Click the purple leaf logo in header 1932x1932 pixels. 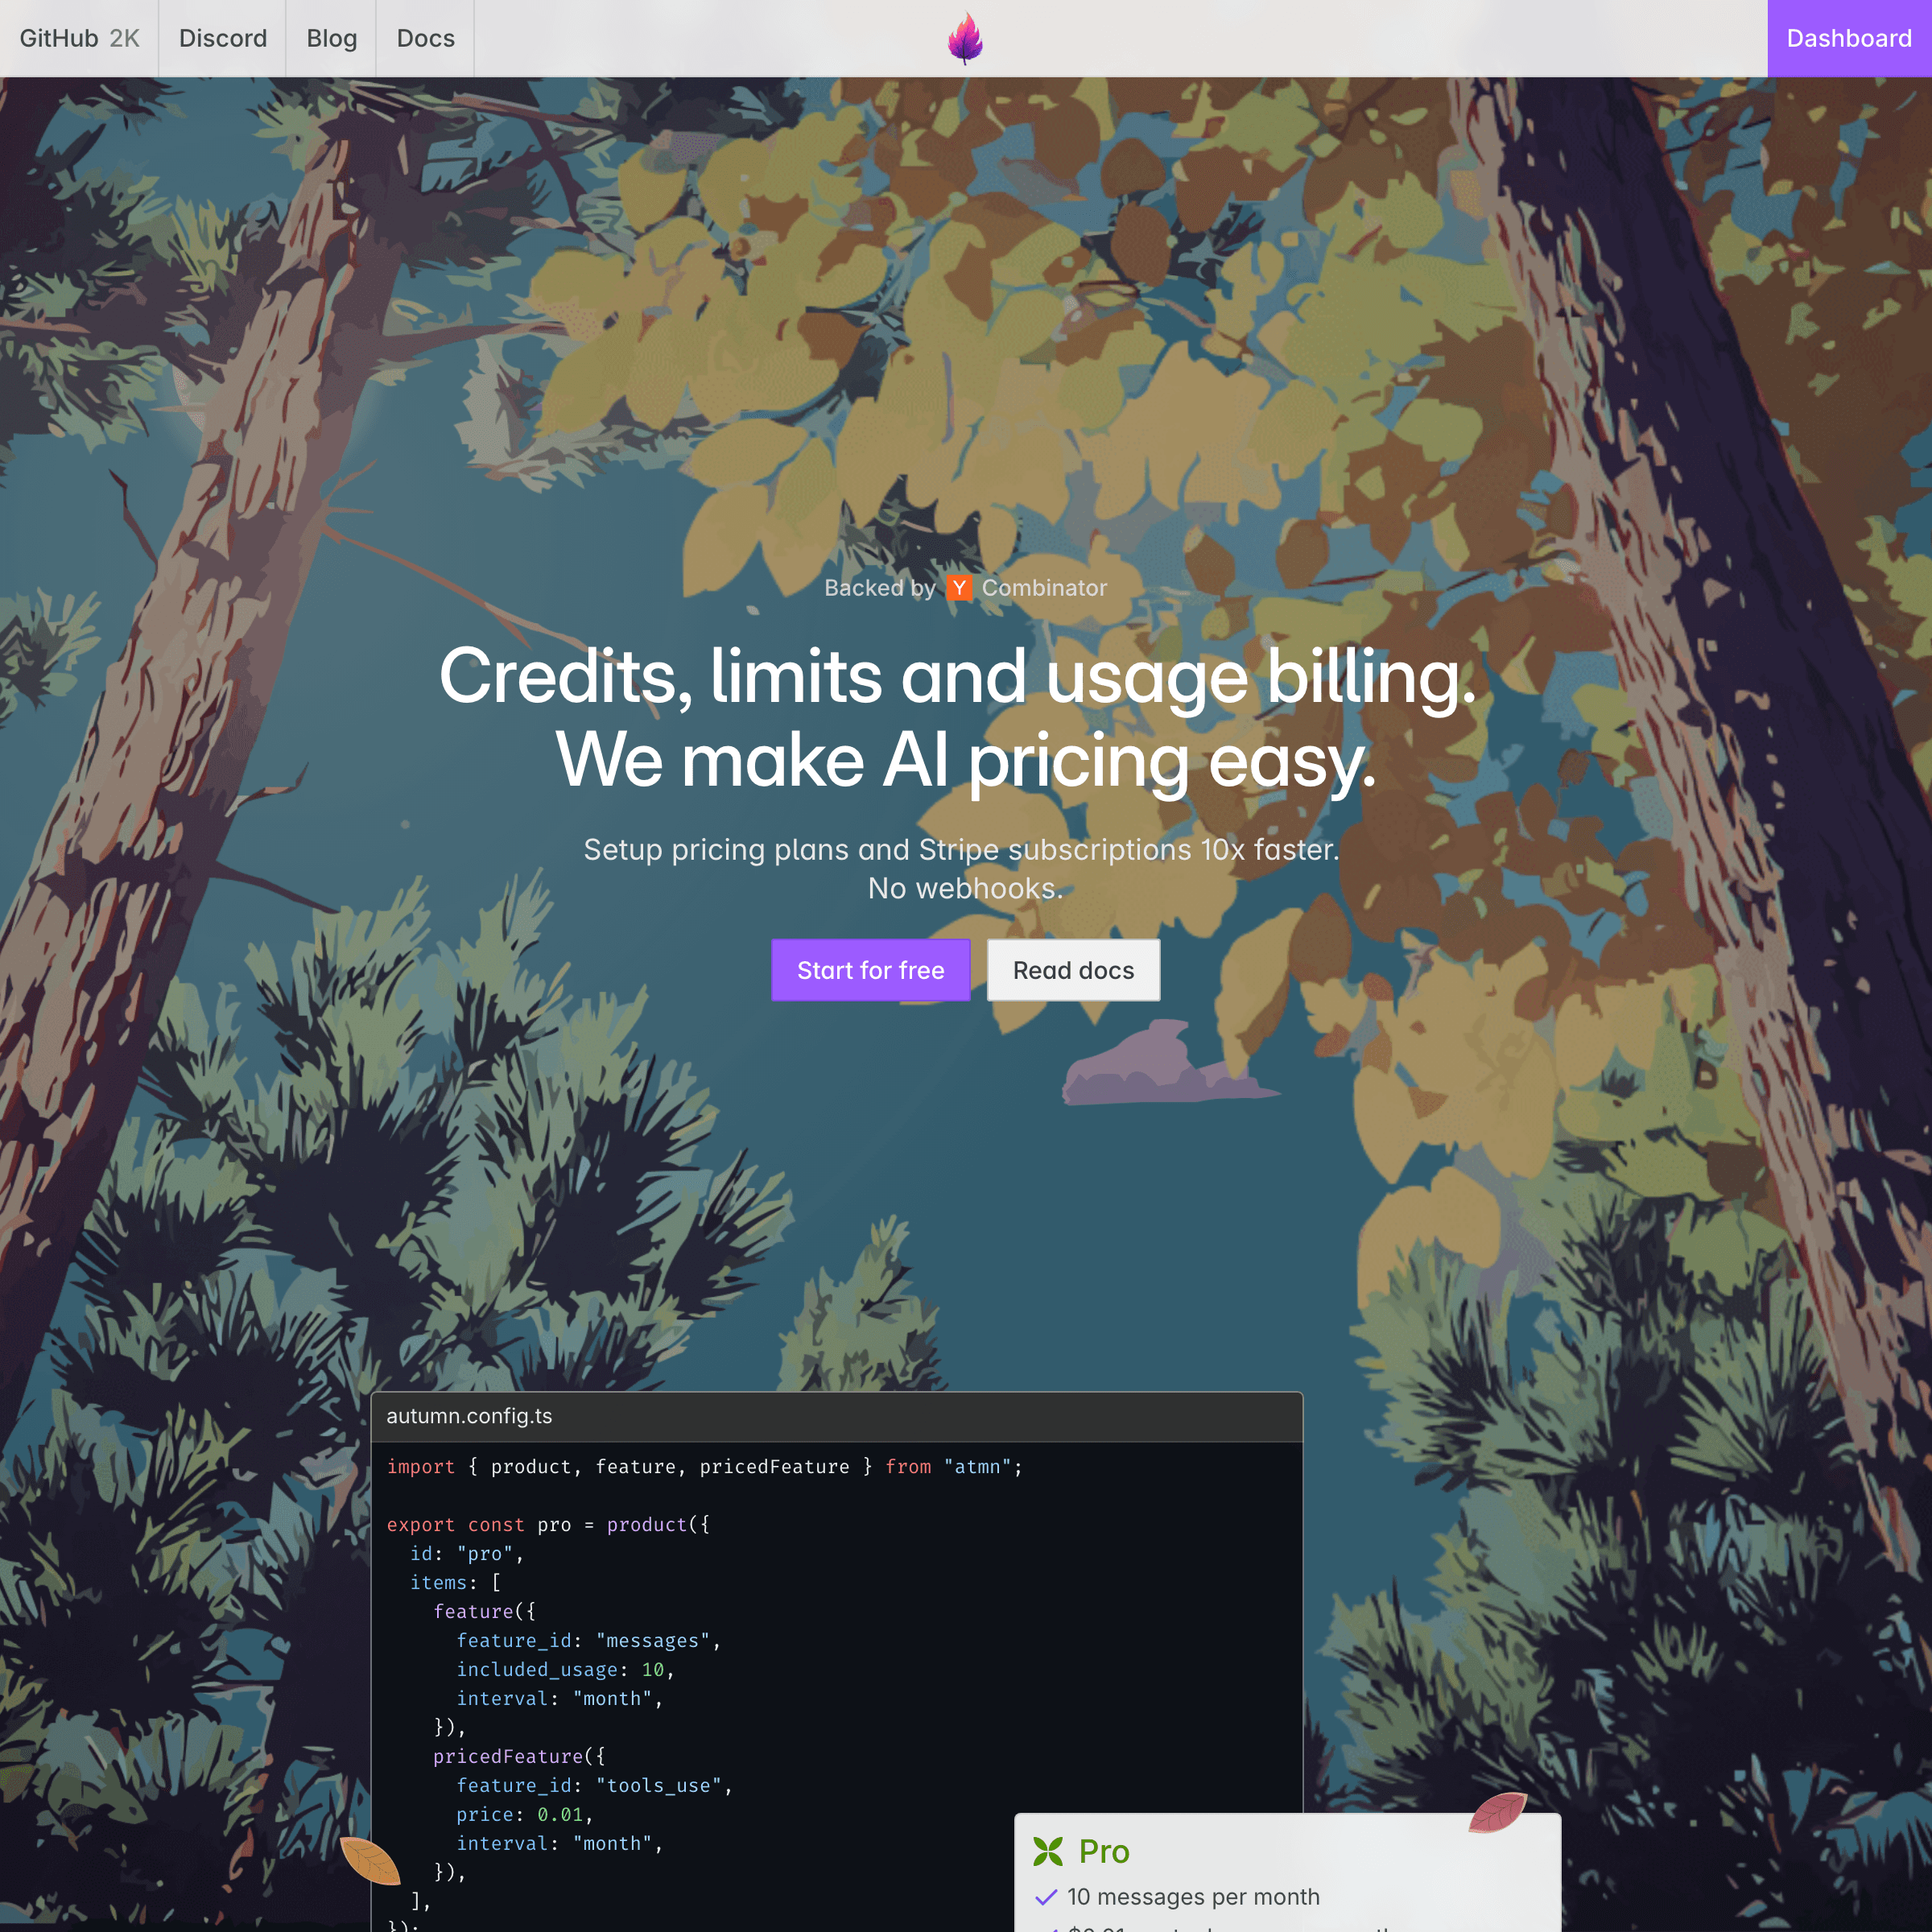965,38
